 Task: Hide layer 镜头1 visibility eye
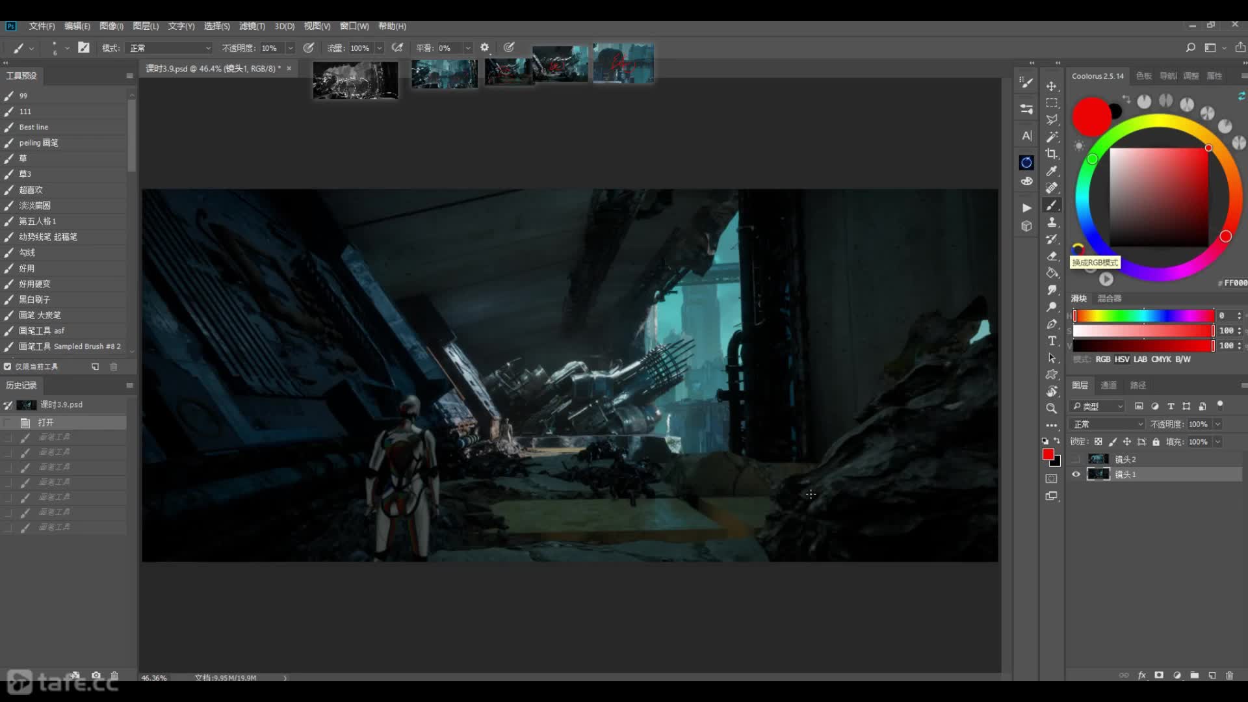tap(1076, 474)
